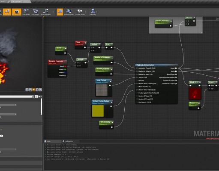This screenshot has width=219, height=171.
Task: Click the Flipbook Alpha output pin
Action: (176, 71)
